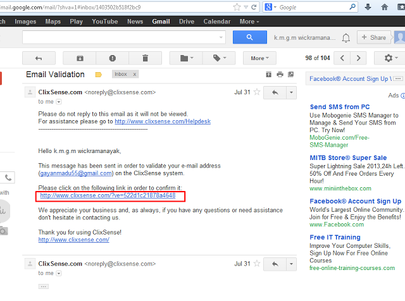Show details arrow next to second 'to me'
Screen dimensions: 405x301
[59, 273]
